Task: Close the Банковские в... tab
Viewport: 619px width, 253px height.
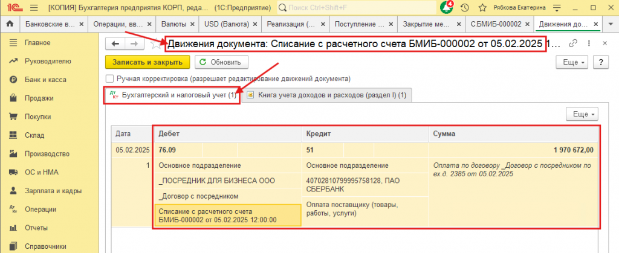Action: pos(82,24)
